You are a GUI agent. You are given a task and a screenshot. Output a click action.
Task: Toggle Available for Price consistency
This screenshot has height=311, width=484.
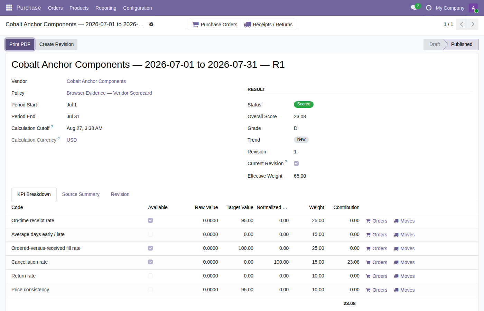coord(150,290)
